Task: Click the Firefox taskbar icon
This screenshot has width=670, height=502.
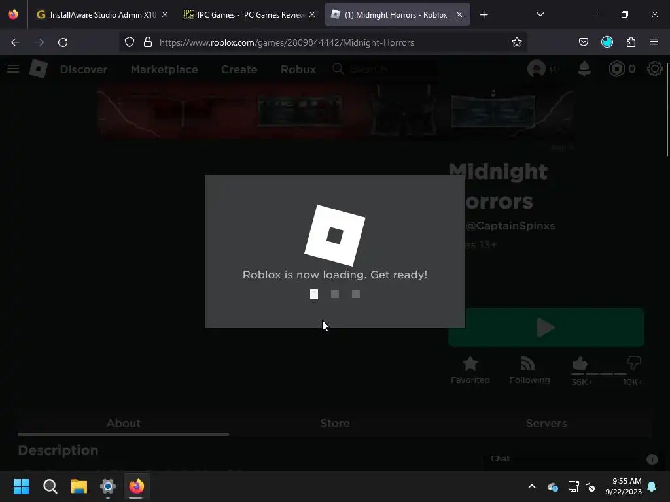Action: pyautogui.click(x=137, y=486)
